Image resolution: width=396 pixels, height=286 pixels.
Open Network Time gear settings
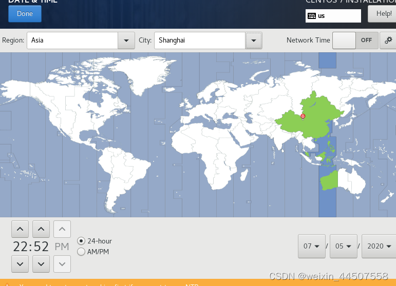[x=388, y=40]
